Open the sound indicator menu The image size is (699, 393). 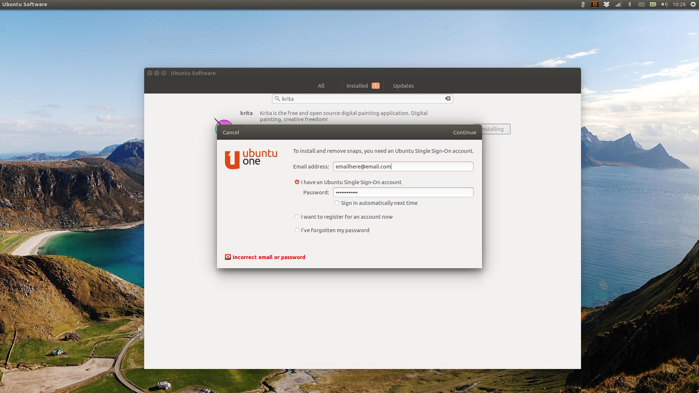[x=664, y=4]
